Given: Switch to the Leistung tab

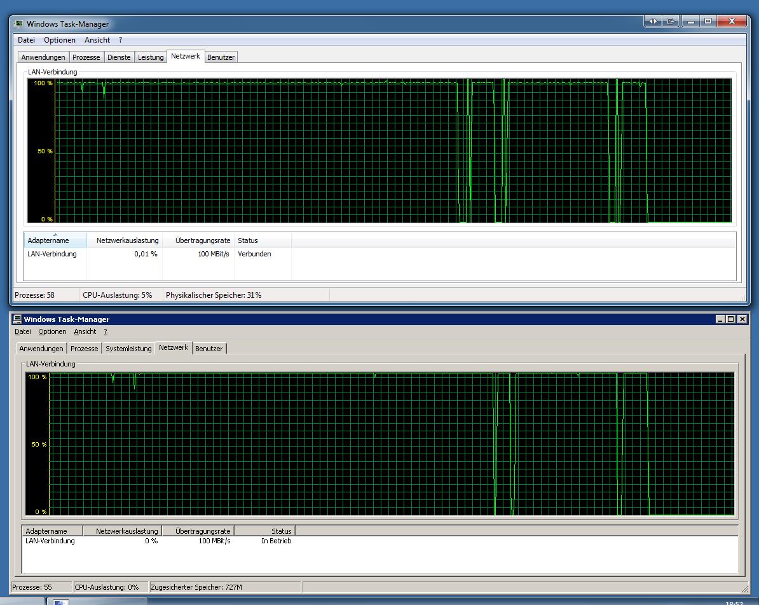Looking at the screenshot, I should tap(151, 57).
